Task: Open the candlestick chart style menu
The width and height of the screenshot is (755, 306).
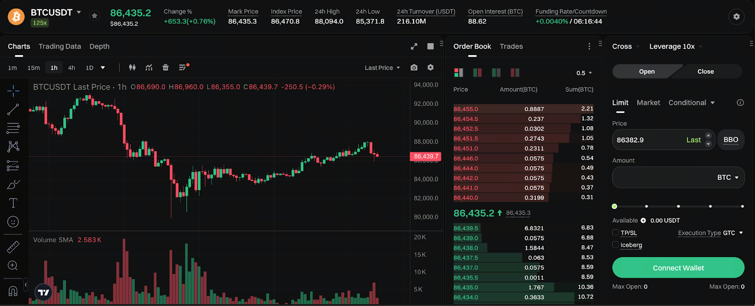Action: pos(132,68)
